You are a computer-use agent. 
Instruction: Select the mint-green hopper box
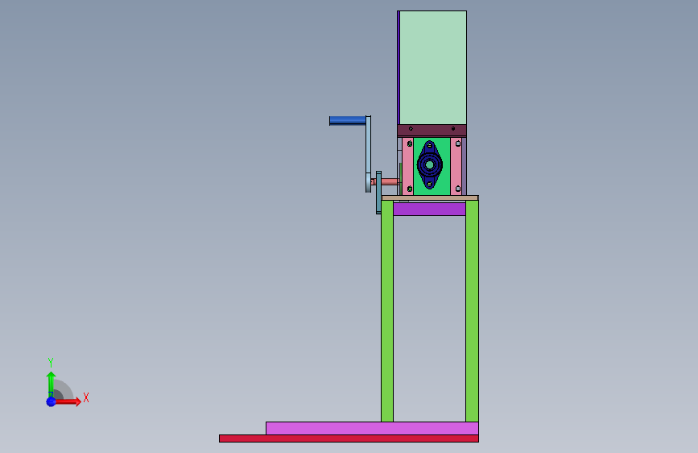click(432, 68)
